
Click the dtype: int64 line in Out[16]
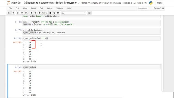[30, 61]
